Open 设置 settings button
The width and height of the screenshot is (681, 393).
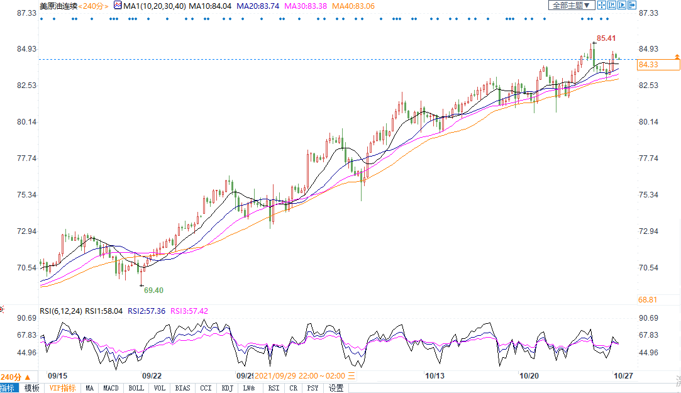click(x=336, y=388)
